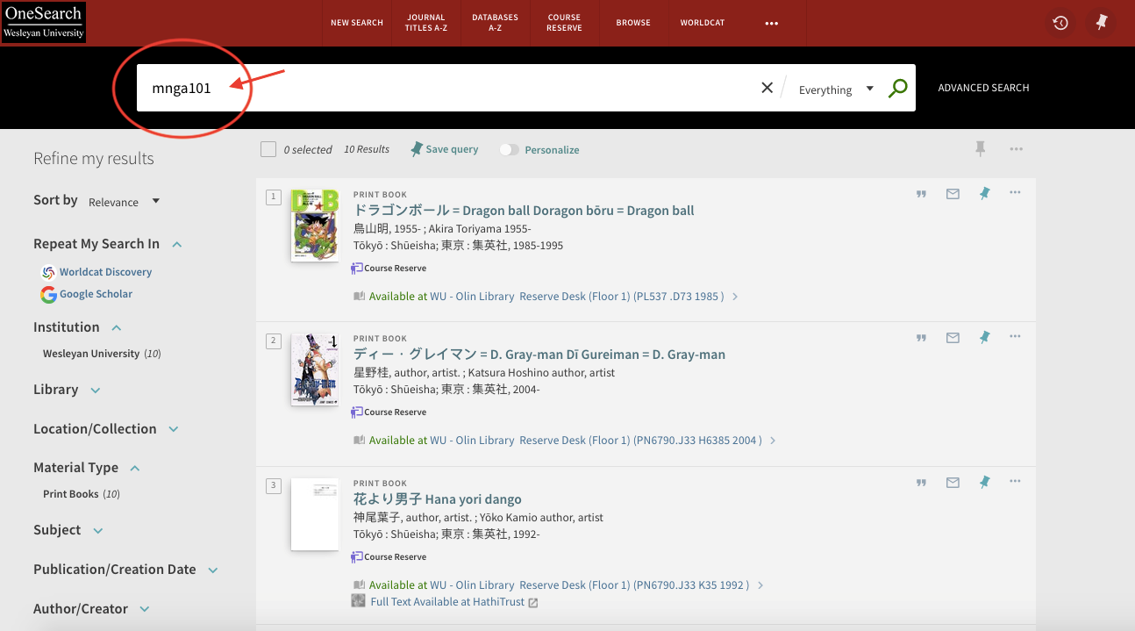Toggle the Personalize switch
The width and height of the screenshot is (1135, 631).
pyautogui.click(x=509, y=150)
